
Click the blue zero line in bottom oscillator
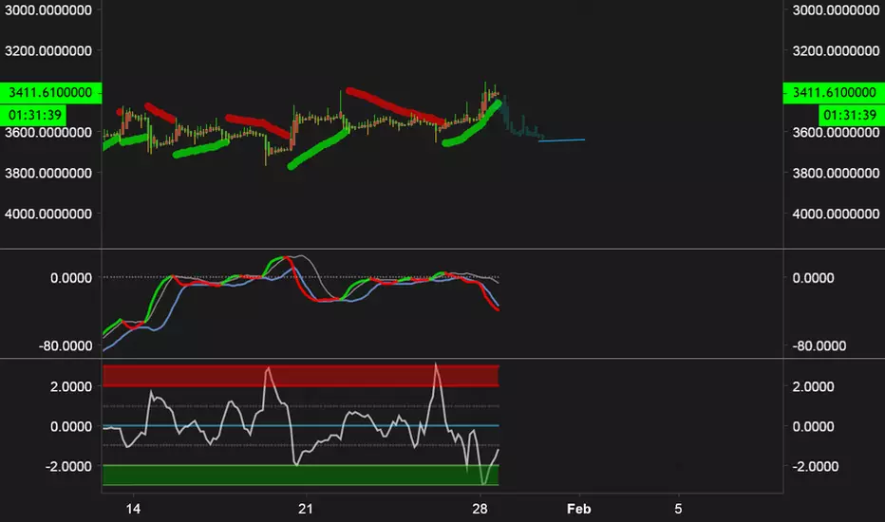point(301,425)
